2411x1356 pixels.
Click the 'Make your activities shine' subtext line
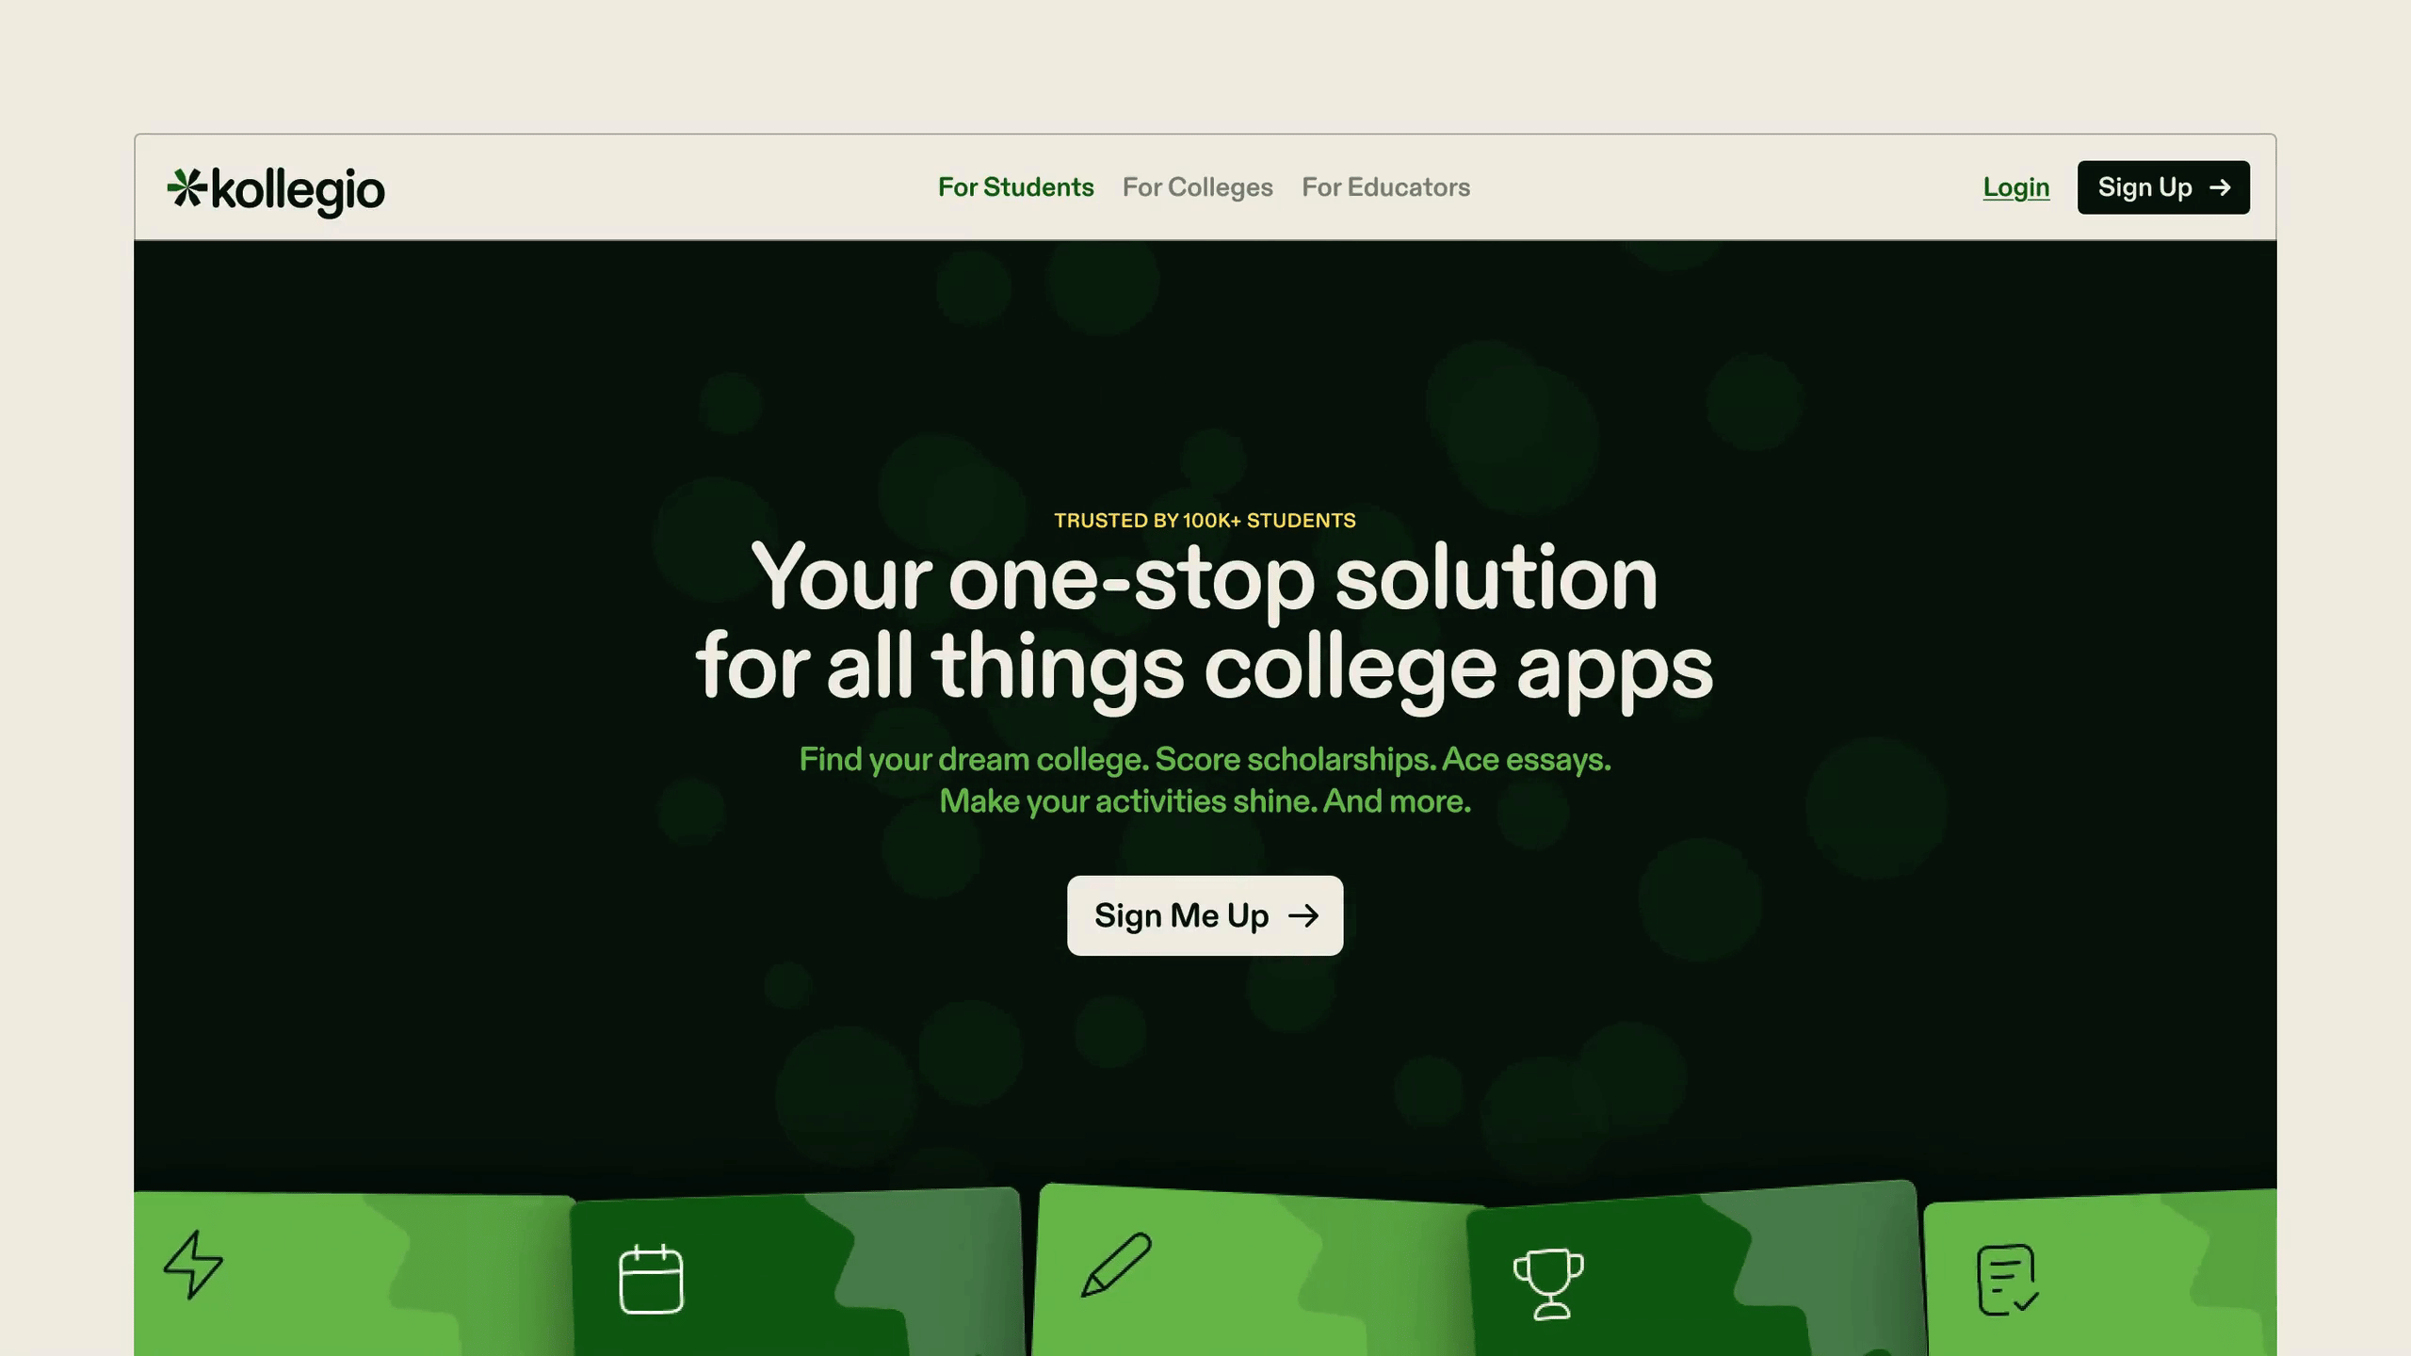click(x=1205, y=801)
